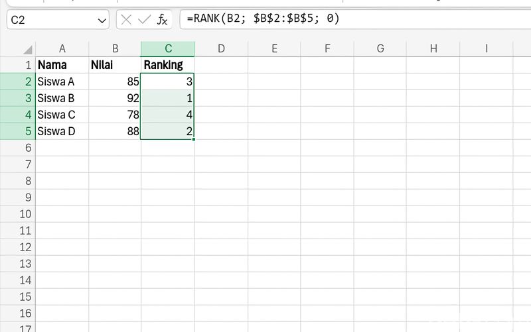This screenshot has height=332, width=531.
Task: Click the 'Ranking' header cell
Action: pyautogui.click(x=168, y=65)
